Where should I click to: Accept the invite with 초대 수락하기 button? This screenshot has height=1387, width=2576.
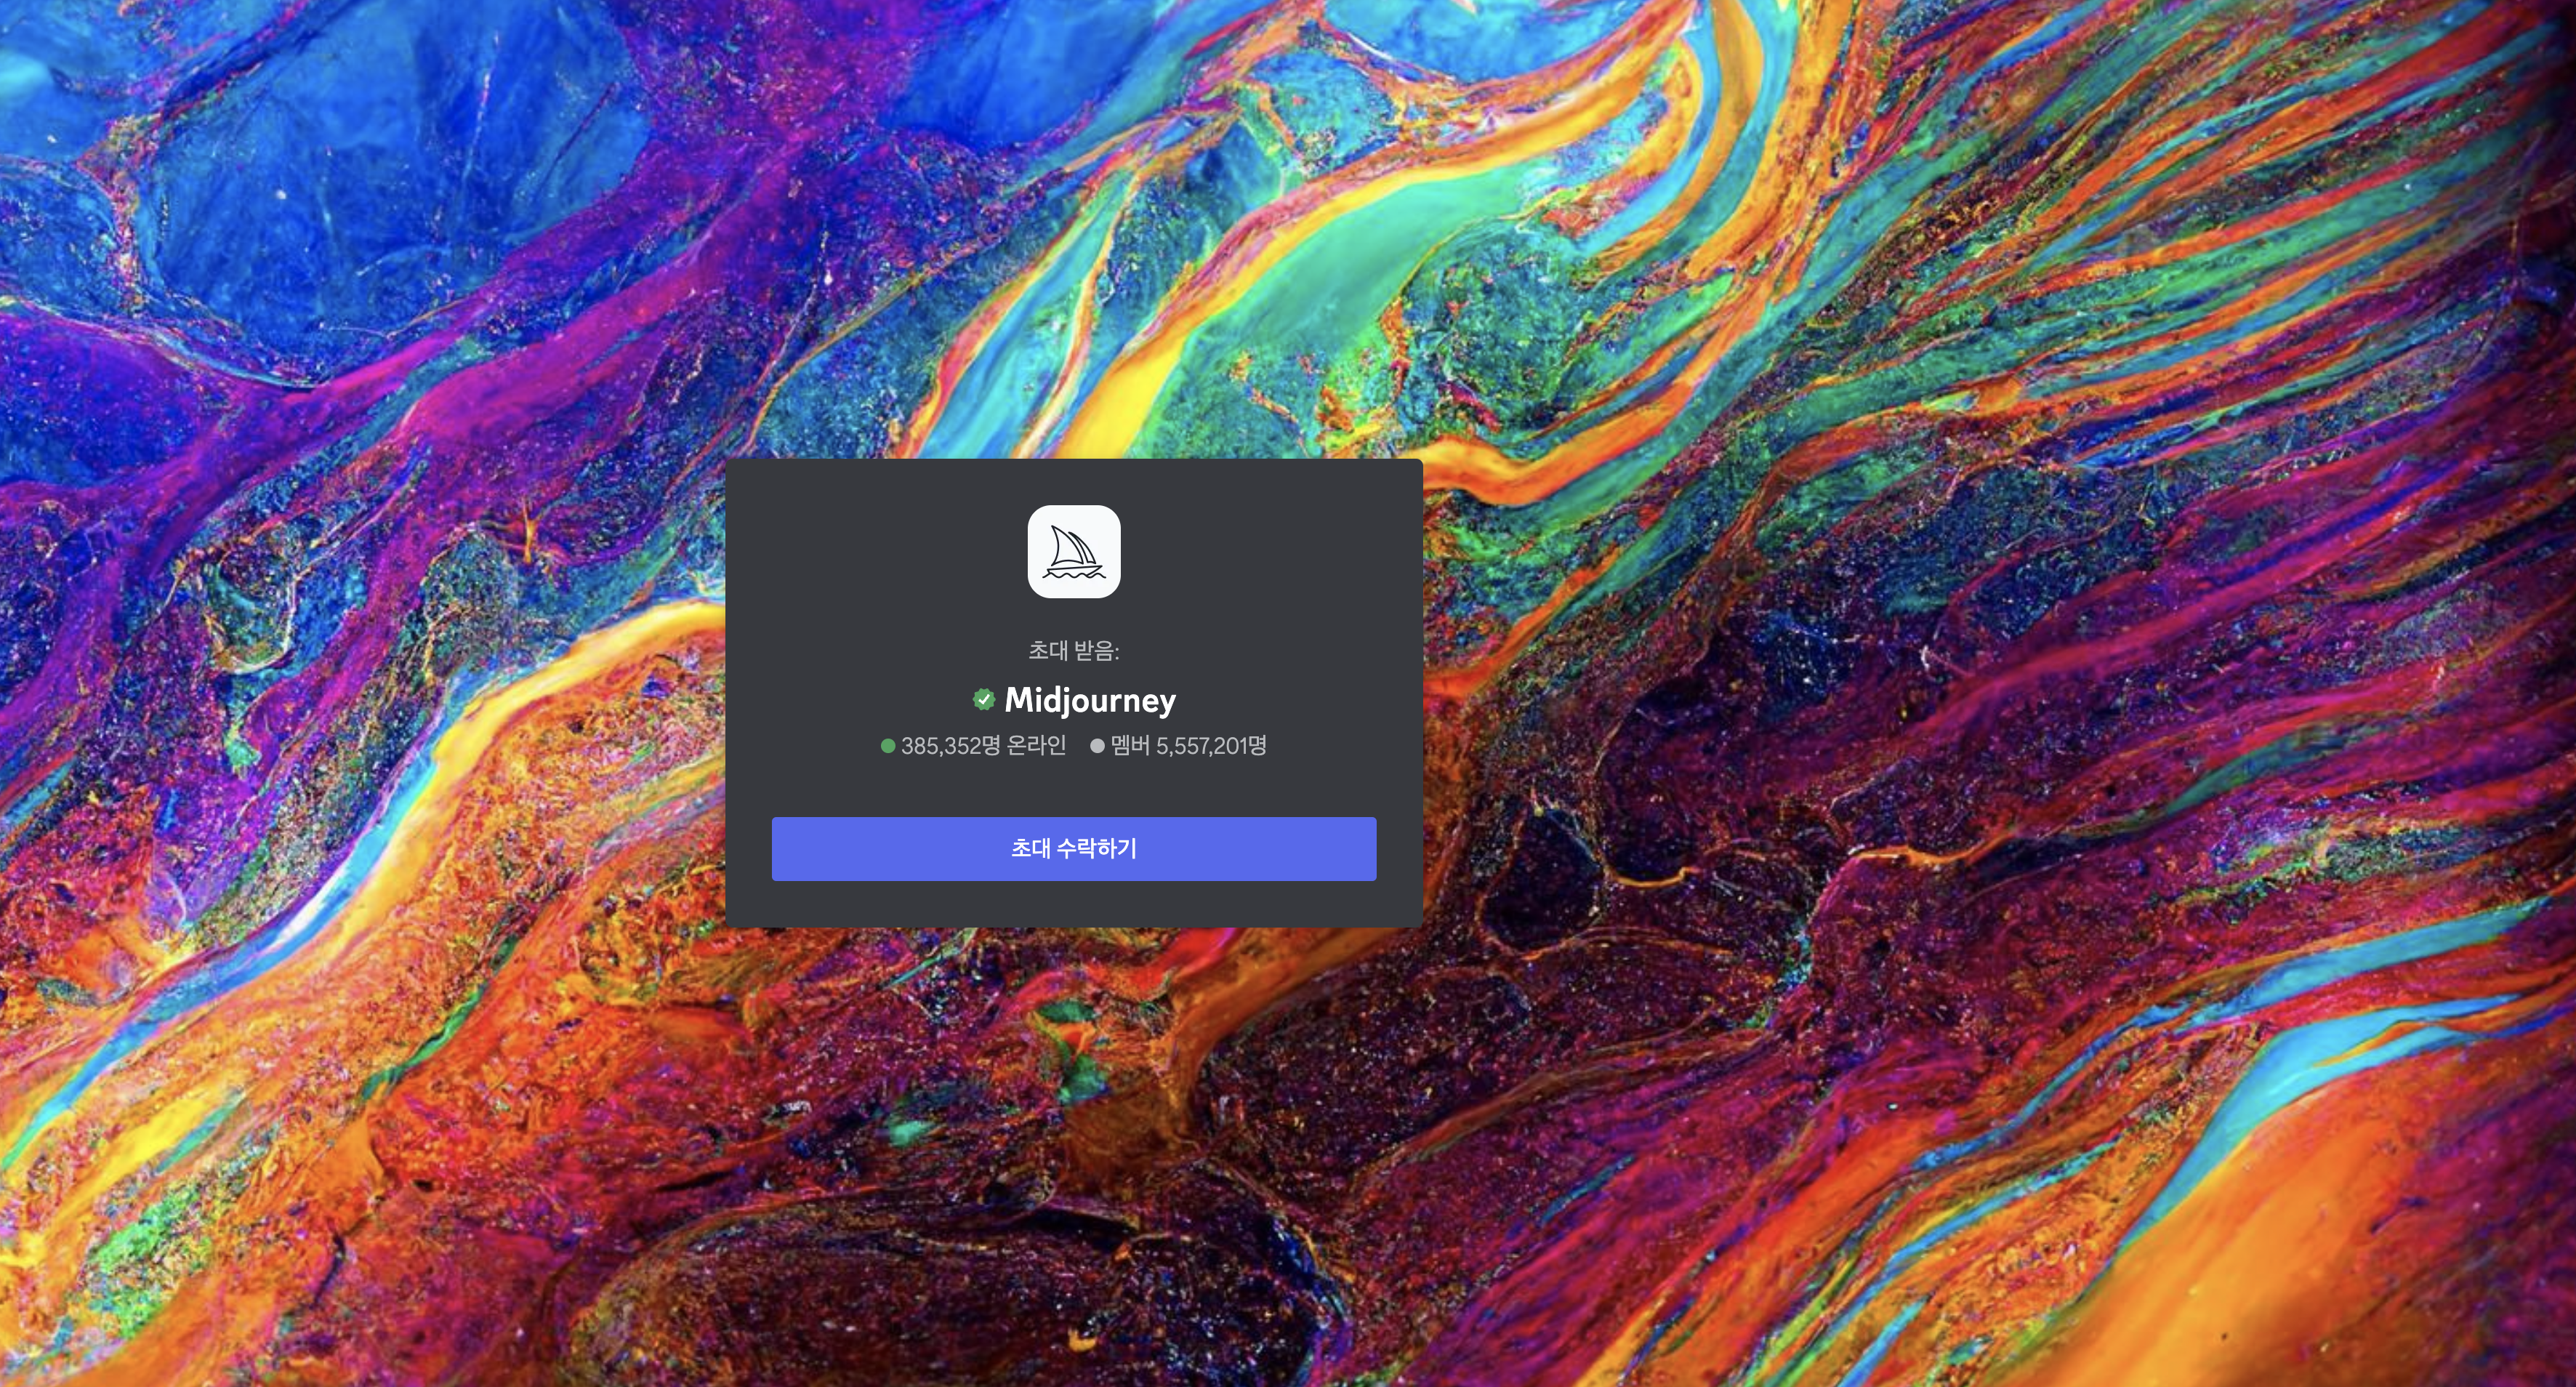[1073, 848]
